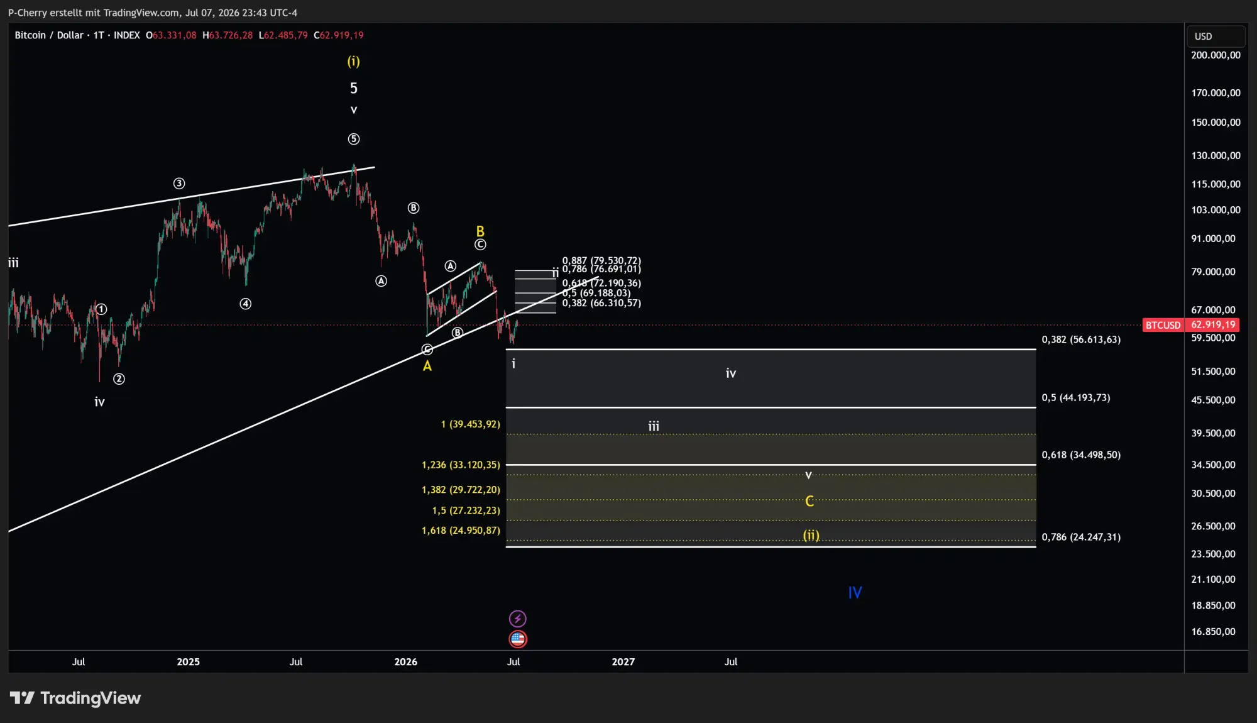
Task: Select the circled 2 wave marker
Action: (119, 379)
